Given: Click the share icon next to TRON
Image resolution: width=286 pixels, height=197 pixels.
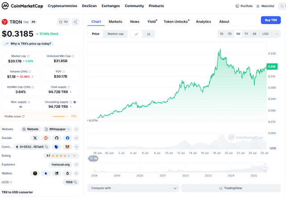Looking at the screenshot, I should (x=76, y=22).
